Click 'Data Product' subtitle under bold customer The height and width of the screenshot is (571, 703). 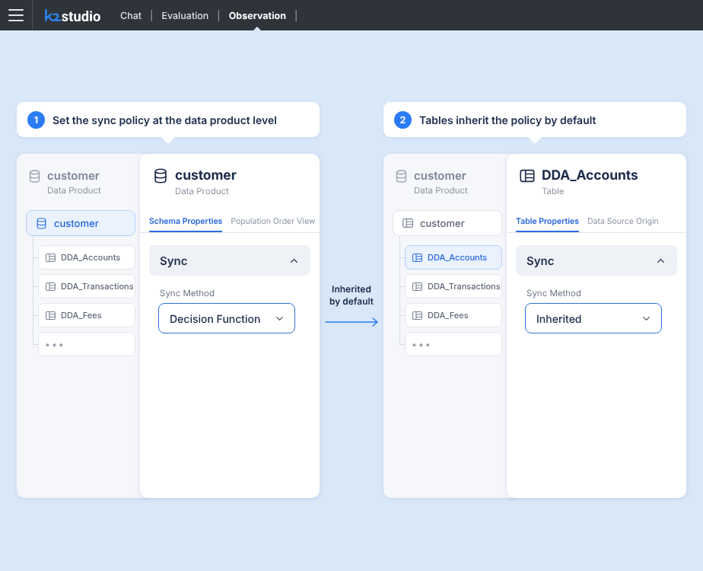202,191
